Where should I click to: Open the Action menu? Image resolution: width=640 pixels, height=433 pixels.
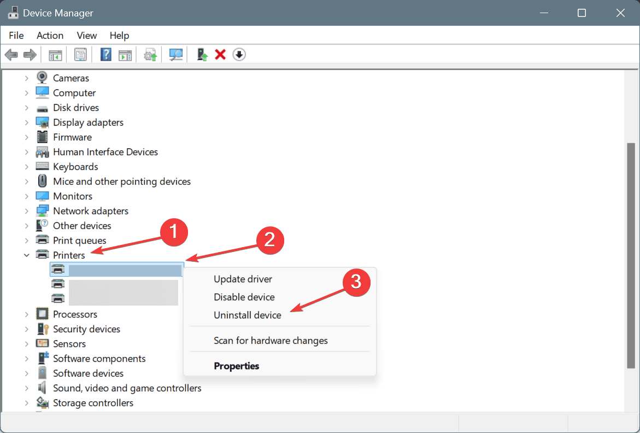50,36
